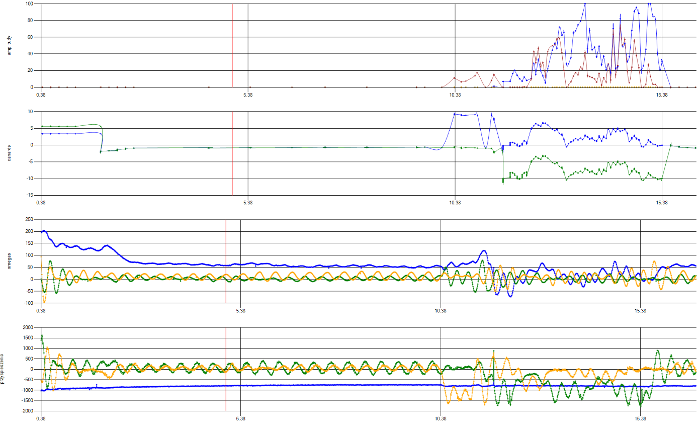This screenshot has height=440, width=698.
Task: Click the -2000 y-axis value in przyspieszenia chart
Action: pyautogui.click(x=27, y=411)
